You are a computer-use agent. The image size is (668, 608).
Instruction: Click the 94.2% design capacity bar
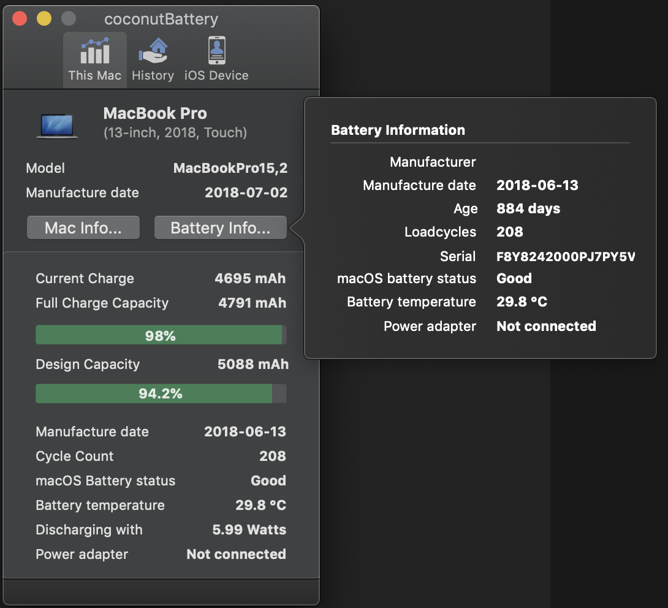point(161,393)
